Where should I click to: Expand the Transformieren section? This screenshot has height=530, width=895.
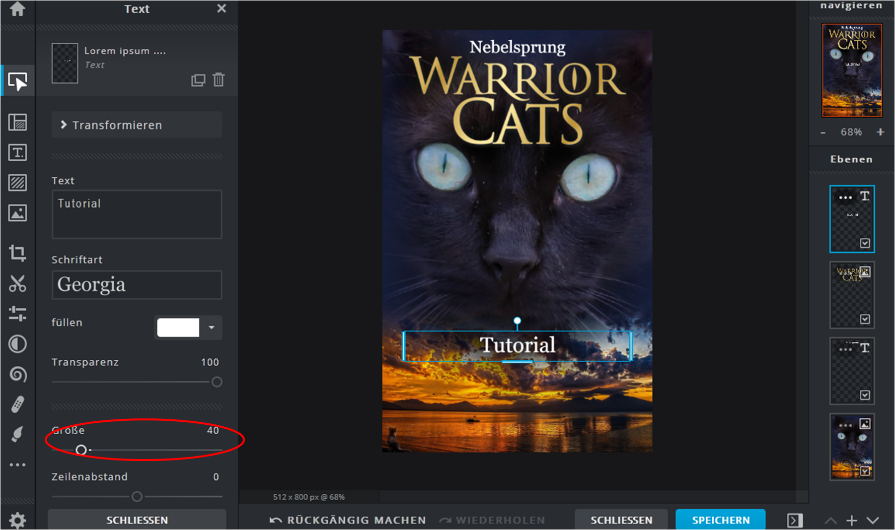point(137,125)
